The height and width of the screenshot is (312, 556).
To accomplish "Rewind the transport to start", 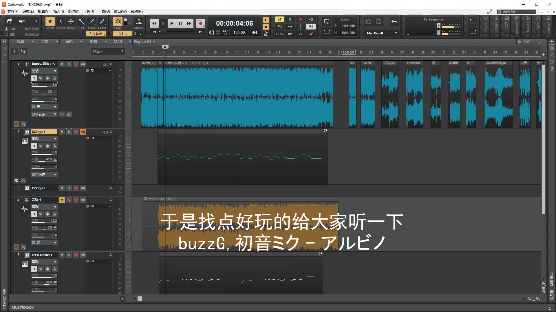I will click(x=154, y=23).
